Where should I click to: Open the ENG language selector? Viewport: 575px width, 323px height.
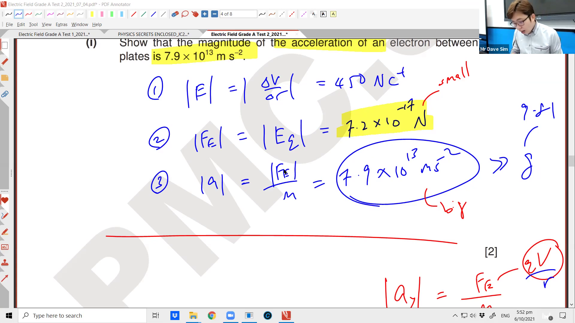505,316
